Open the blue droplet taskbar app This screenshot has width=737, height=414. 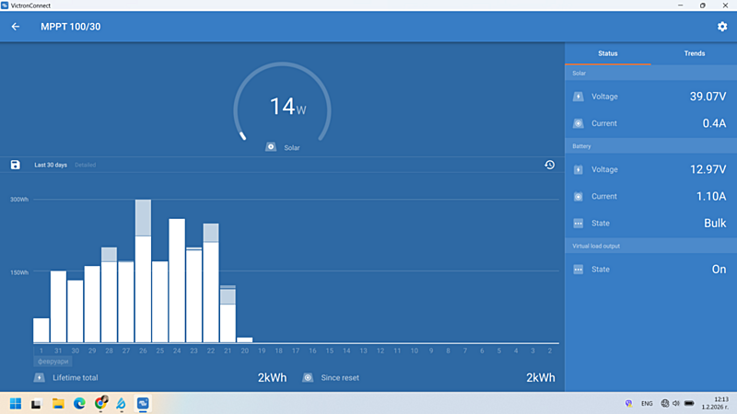click(122, 404)
